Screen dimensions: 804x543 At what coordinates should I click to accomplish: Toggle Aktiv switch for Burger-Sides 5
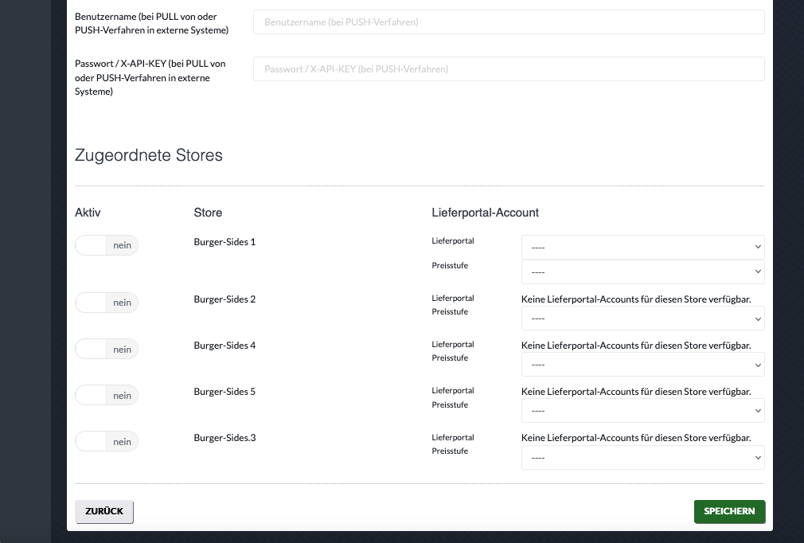(107, 396)
